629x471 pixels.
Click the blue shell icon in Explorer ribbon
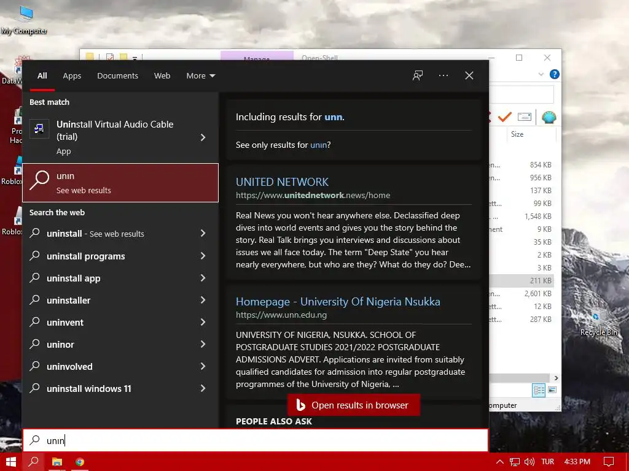coord(549,117)
